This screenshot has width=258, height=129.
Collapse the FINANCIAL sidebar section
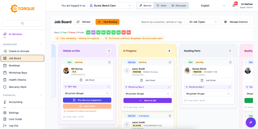pos(41,95)
